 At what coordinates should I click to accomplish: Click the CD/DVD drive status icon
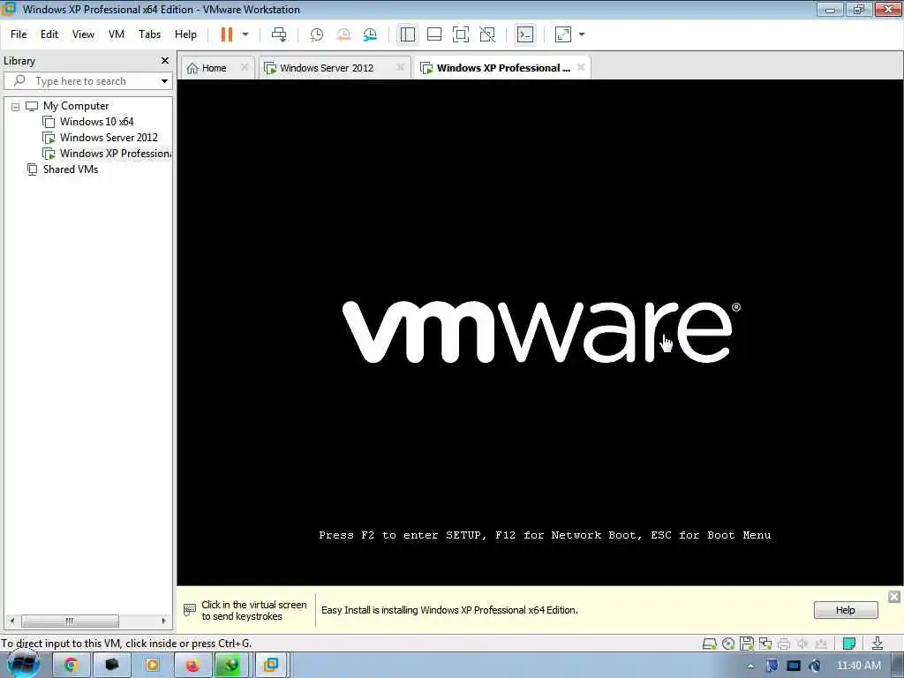click(728, 644)
